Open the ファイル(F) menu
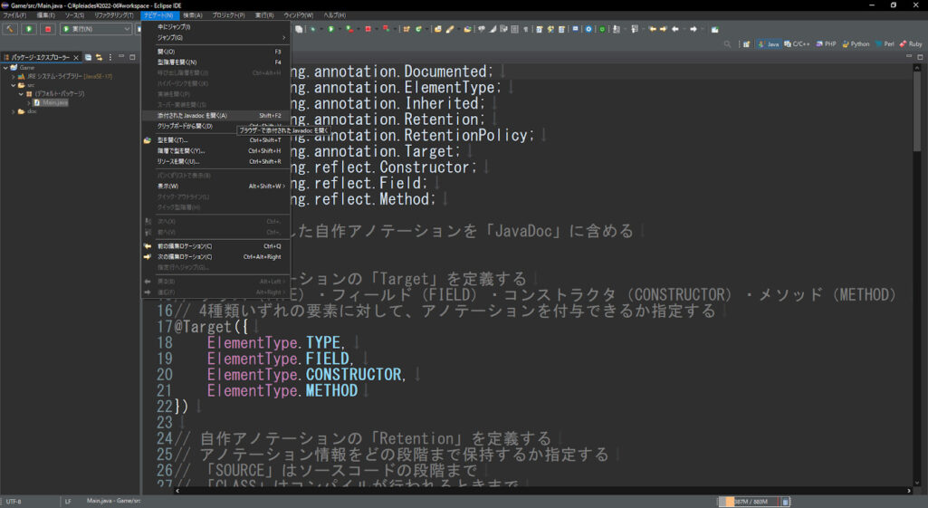The width and height of the screenshot is (928, 508). point(14,14)
